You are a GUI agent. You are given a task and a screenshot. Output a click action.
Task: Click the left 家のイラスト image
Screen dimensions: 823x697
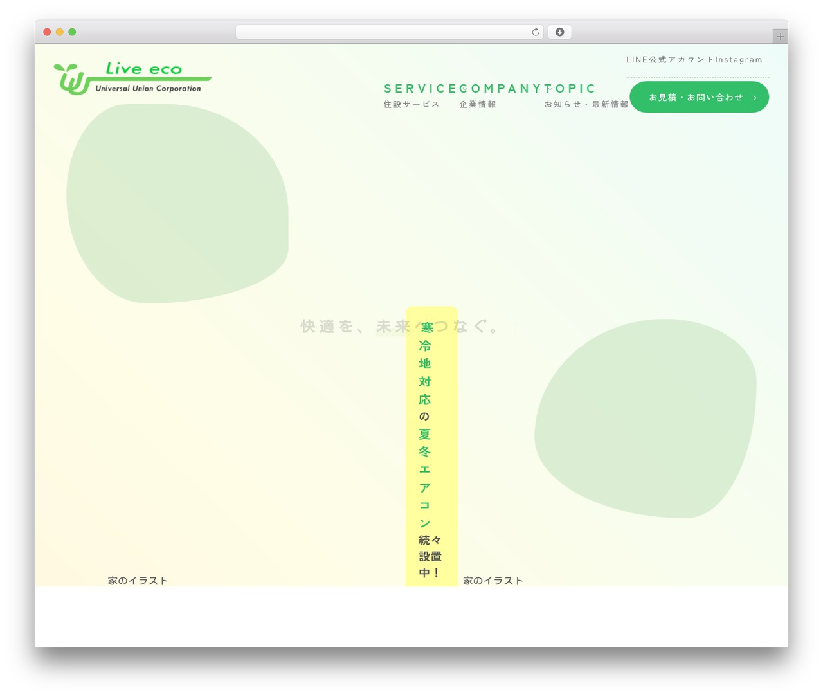pyautogui.click(x=138, y=581)
